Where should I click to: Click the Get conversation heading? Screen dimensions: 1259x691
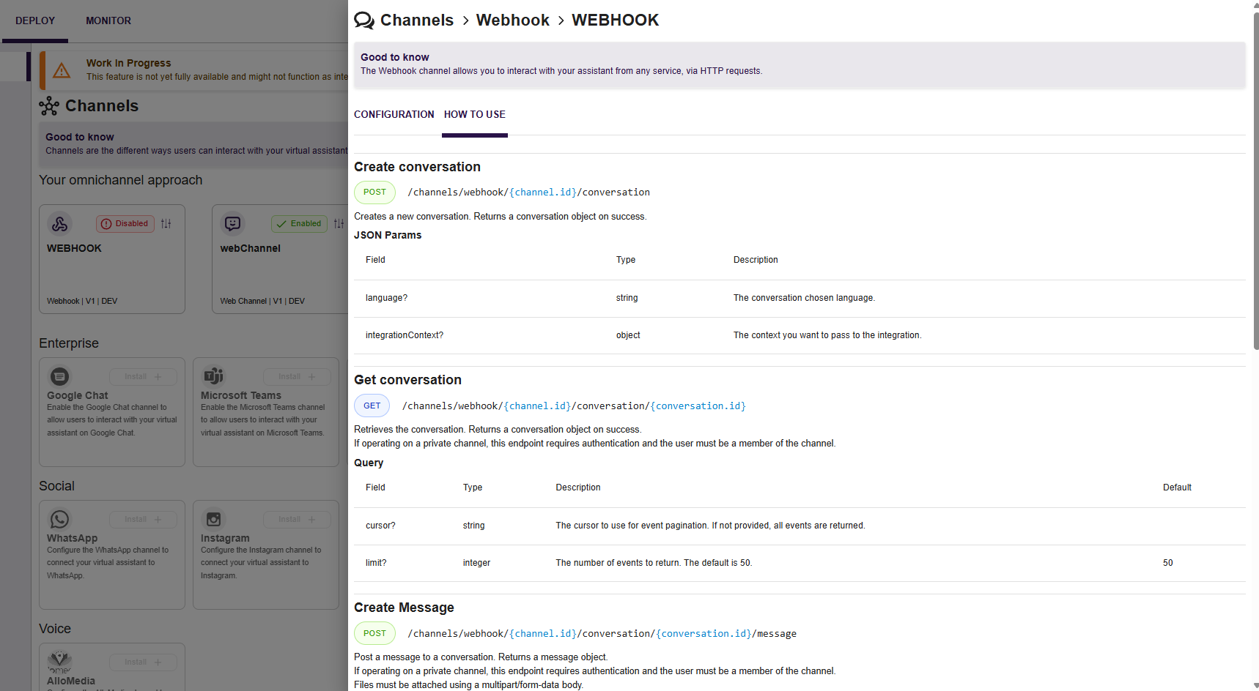click(x=407, y=381)
